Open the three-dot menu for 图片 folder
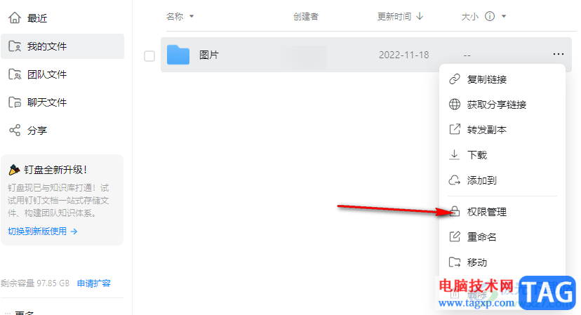The height and width of the screenshot is (315, 581). click(x=558, y=54)
